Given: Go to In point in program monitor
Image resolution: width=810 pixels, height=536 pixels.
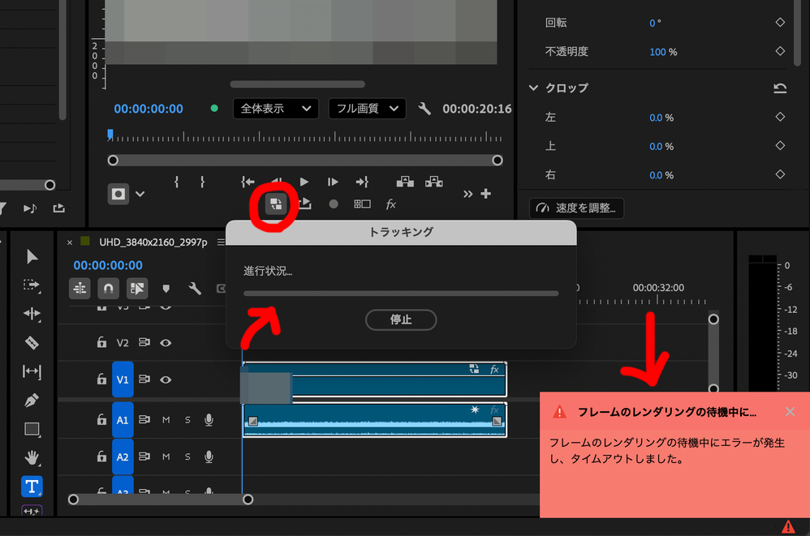Looking at the screenshot, I should click(x=248, y=182).
